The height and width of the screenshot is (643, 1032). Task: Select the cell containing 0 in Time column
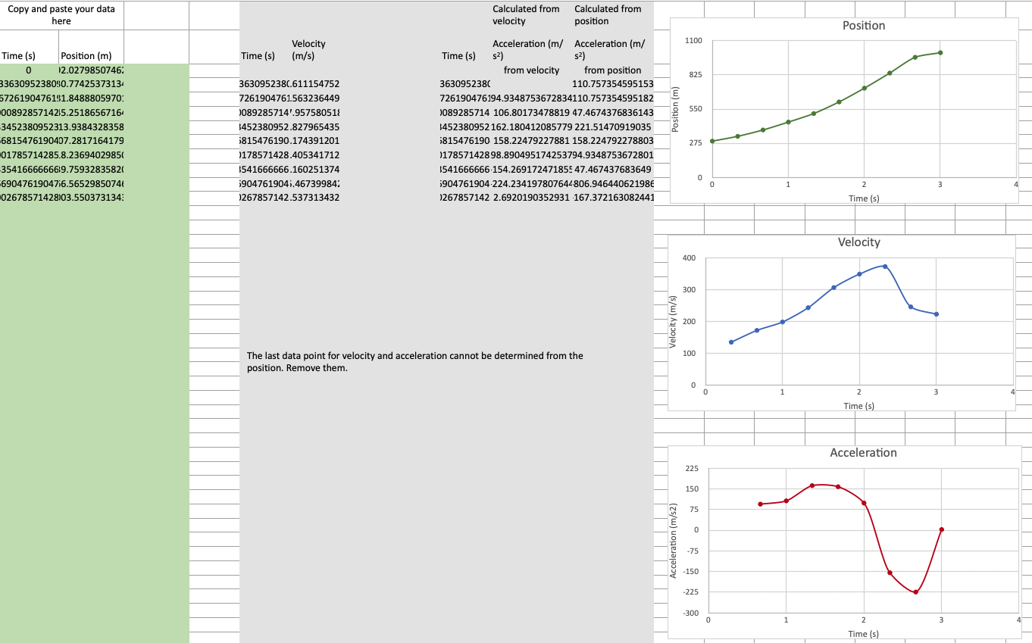(x=29, y=70)
